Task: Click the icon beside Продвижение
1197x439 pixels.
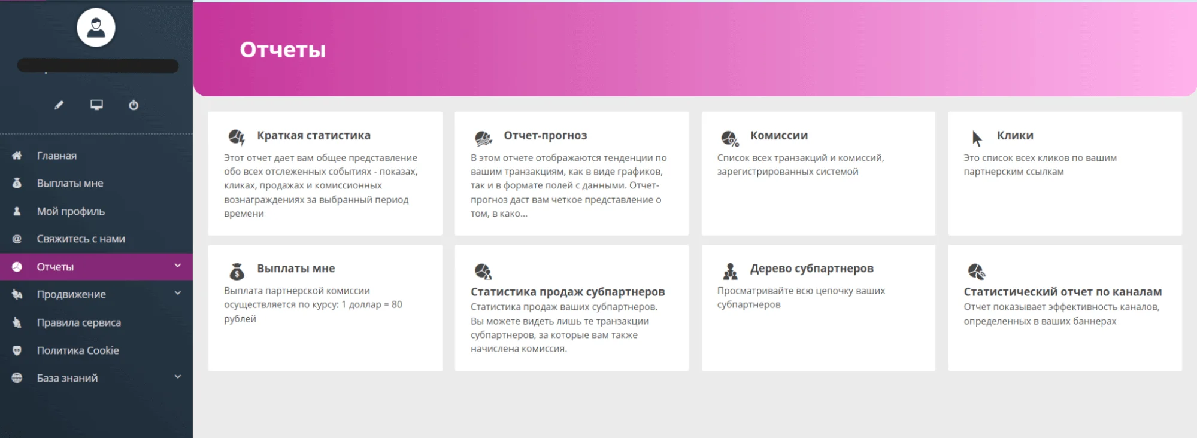Action: (17, 294)
